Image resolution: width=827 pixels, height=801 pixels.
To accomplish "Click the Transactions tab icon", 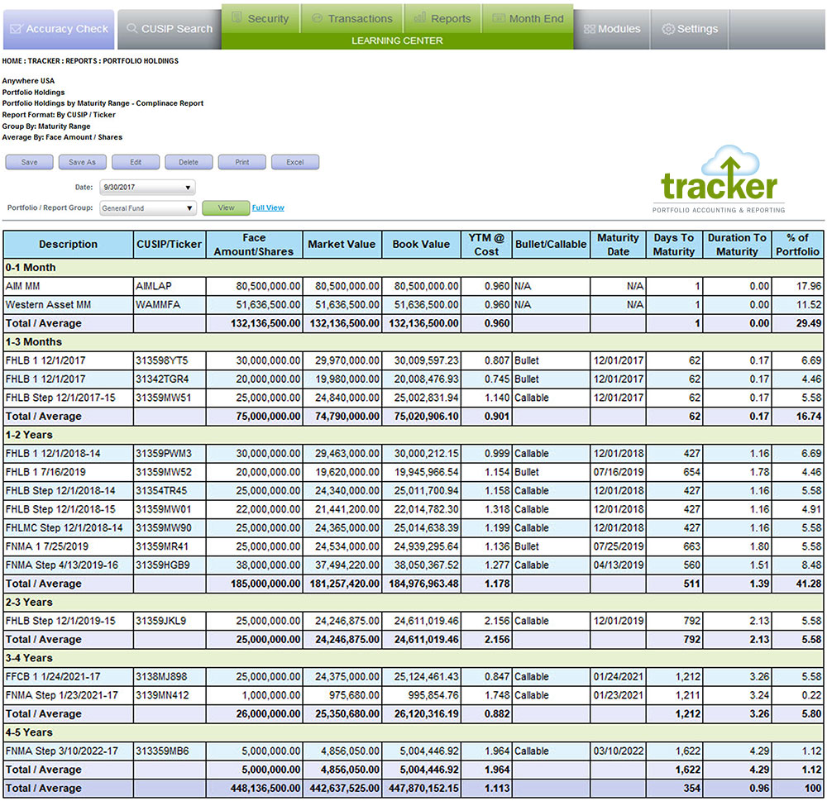I will click(317, 18).
